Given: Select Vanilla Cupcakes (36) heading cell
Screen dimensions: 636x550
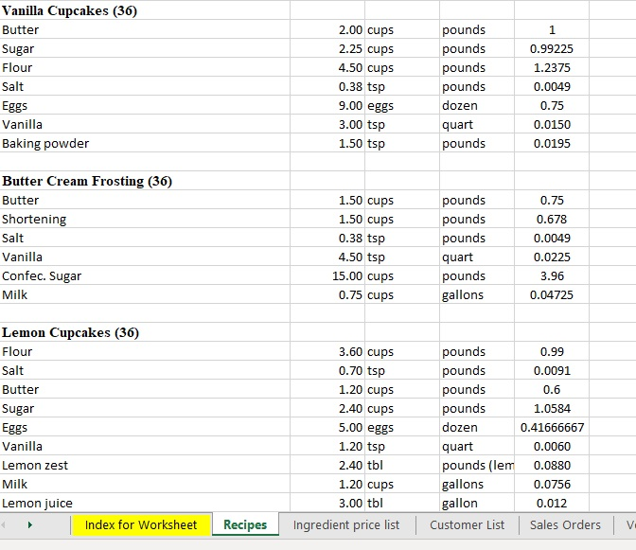Looking at the screenshot, I should pos(145,10).
